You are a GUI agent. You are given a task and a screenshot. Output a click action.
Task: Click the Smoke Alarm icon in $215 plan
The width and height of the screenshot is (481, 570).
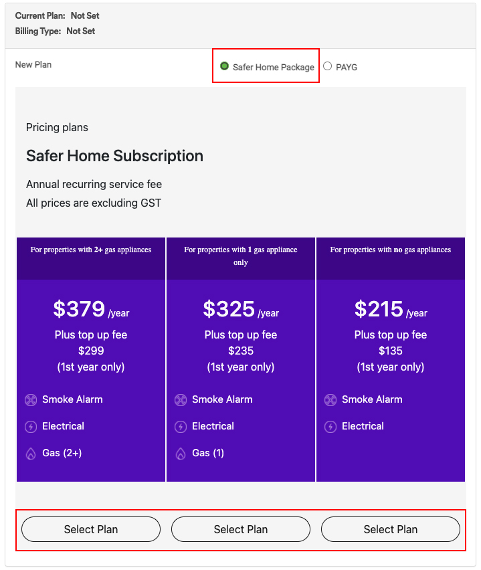click(x=330, y=400)
